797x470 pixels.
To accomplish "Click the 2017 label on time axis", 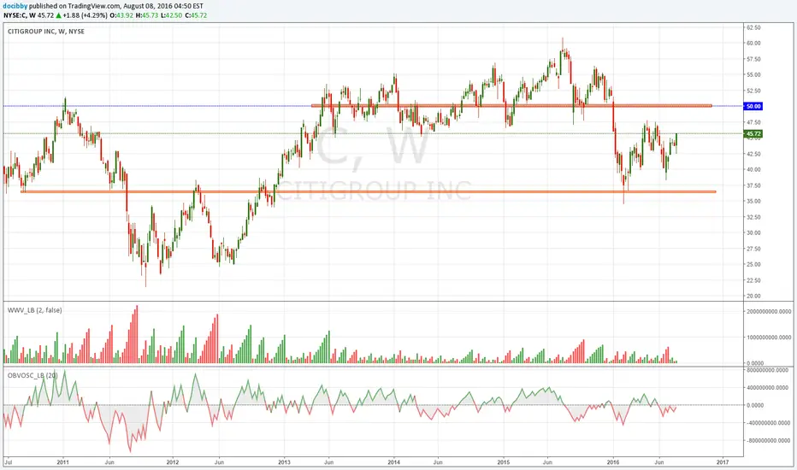I will (x=723, y=462).
